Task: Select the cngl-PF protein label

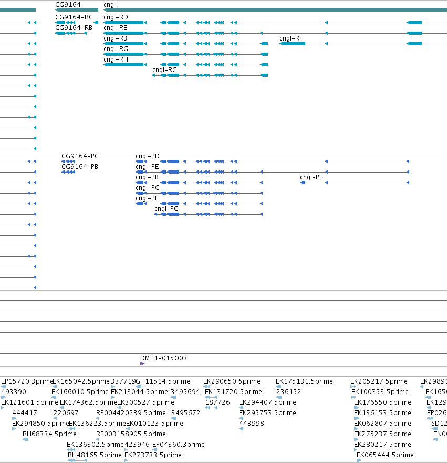Action: [311, 177]
